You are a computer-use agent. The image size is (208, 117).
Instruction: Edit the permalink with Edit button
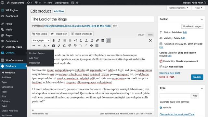point(115,26)
